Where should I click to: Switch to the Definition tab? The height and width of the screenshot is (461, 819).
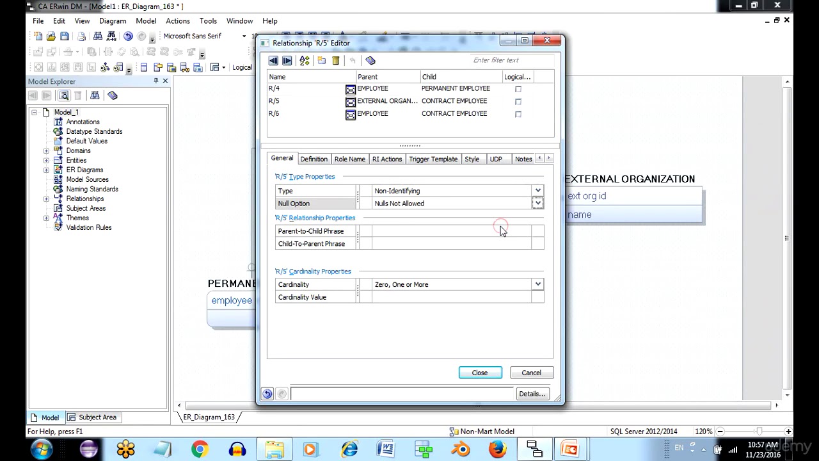pos(314,159)
